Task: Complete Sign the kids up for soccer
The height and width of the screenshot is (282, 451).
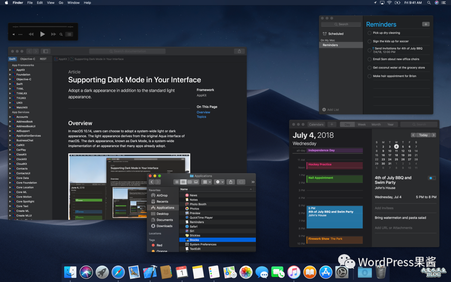Action: point(369,41)
